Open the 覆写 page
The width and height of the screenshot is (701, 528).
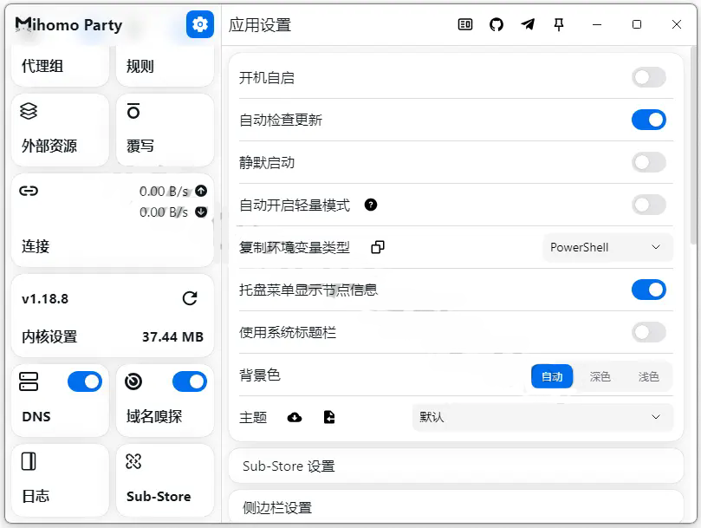coord(165,130)
